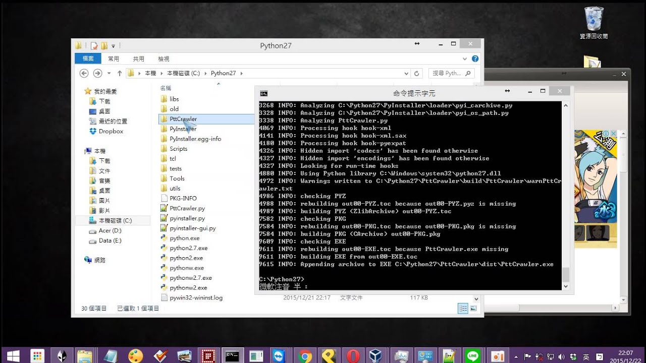Select 文件 under 本機
This screenshot has width=646, height=363.
pyautogui.click(x=104, y=171)
